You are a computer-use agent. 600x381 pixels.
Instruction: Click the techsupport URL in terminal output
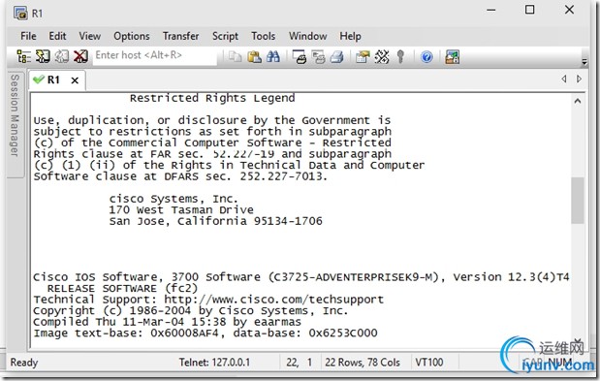pos(273,300)
